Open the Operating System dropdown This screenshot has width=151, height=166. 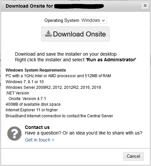click(94, 20)
